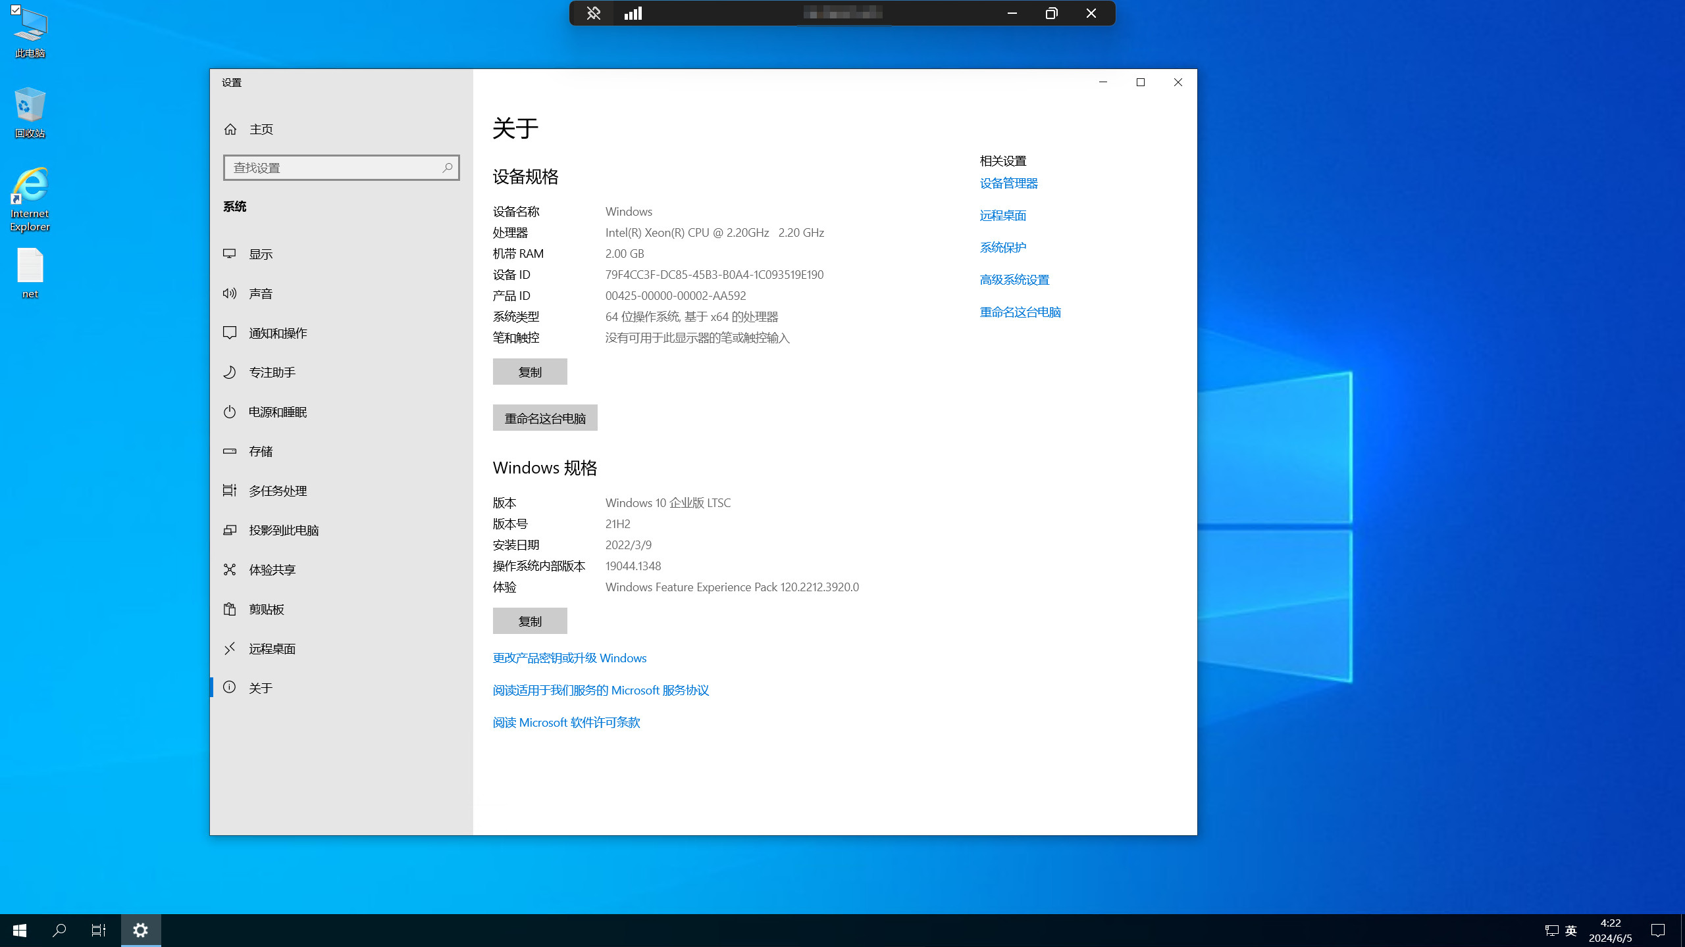This screenshot has width=1685, height=947.
Task: Click the network icon in system tray
Action: [1551, 931]
